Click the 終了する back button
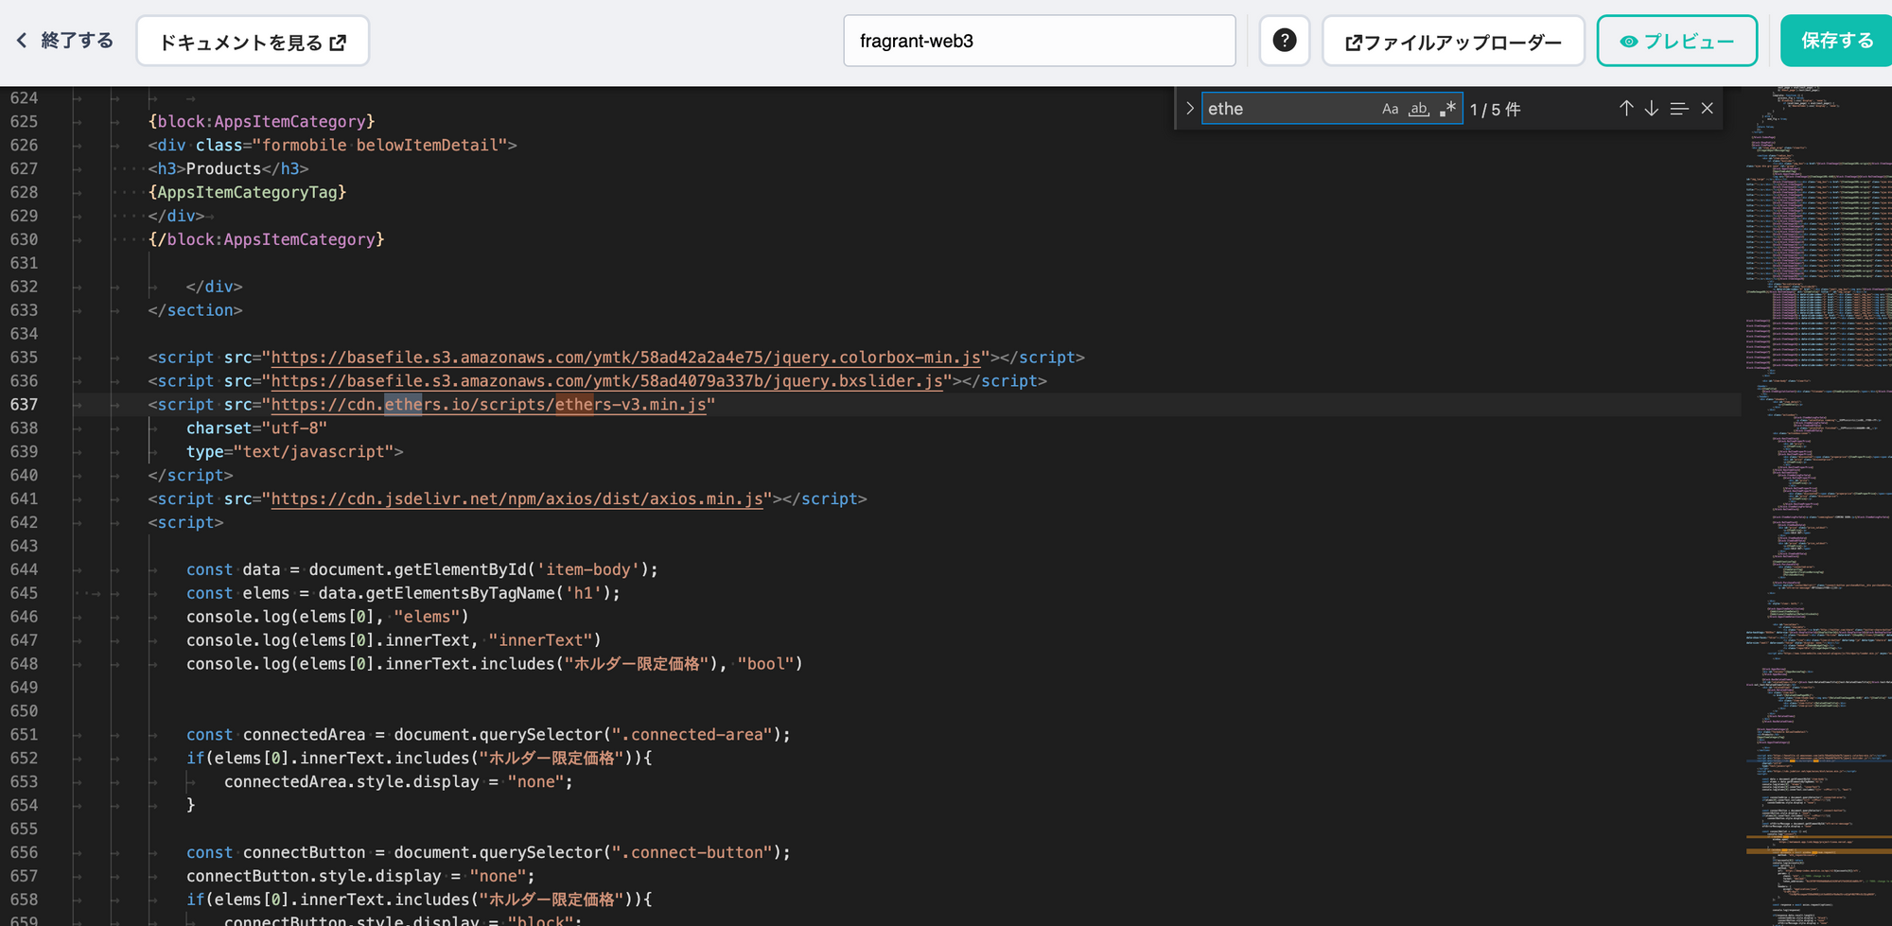Viewport: 1892px width, 926px height. point(65,41)
